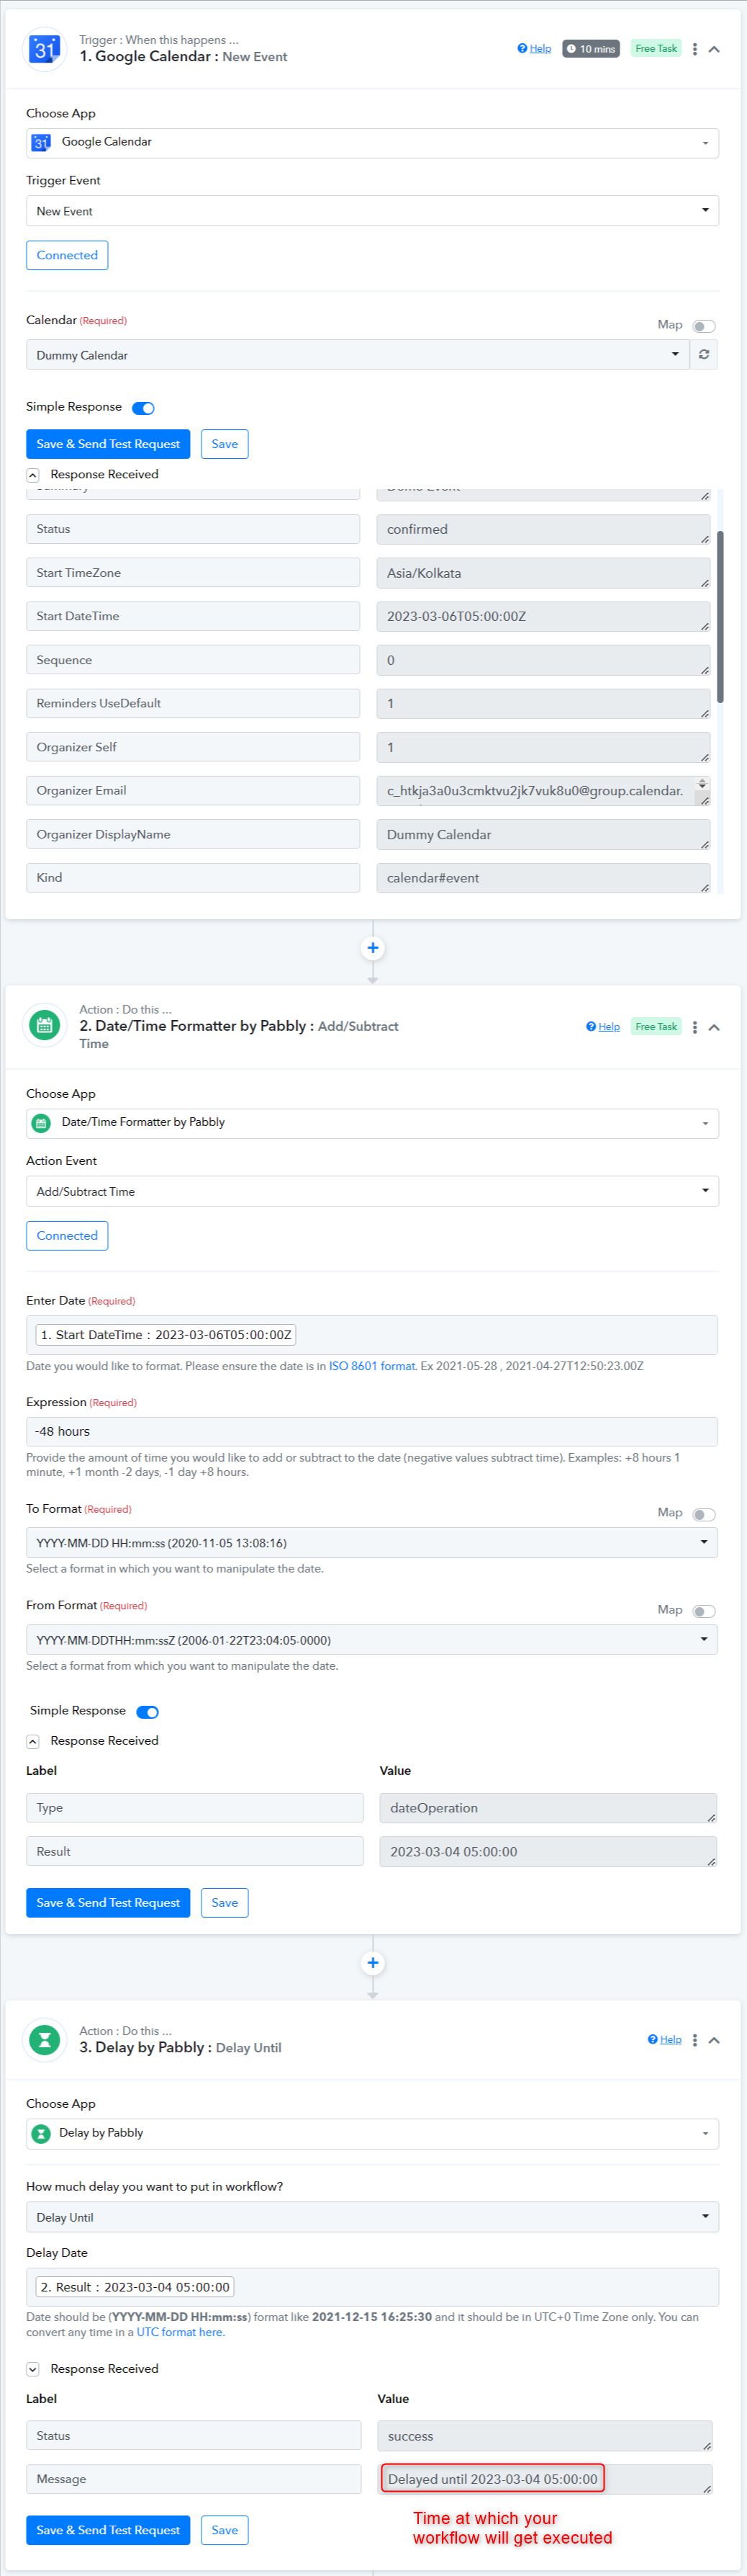Viewport: 747px width, 2576px height.
Task: Toggle the Map switch for To Format
Action: [704, 1514]
